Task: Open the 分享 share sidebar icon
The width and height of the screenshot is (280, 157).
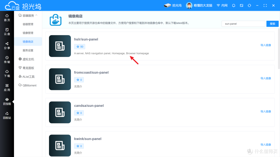Action: (x=7, y=46)
